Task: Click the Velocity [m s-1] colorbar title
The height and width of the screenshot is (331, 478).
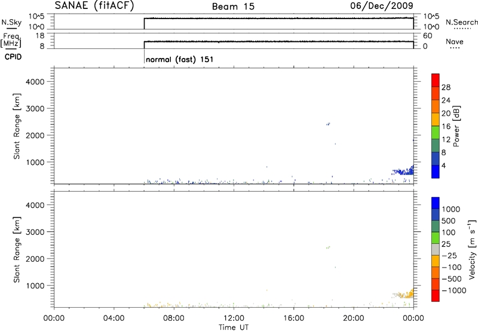Action: click(x=472, y=249)
